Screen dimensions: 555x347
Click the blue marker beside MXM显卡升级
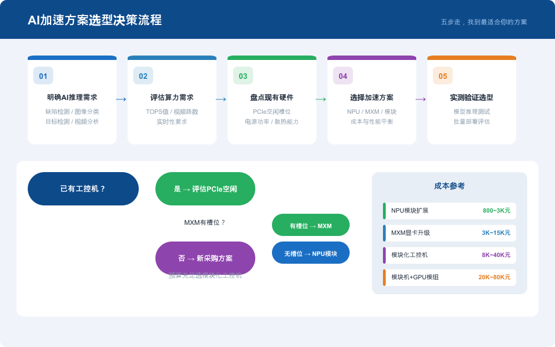(384, 233)
